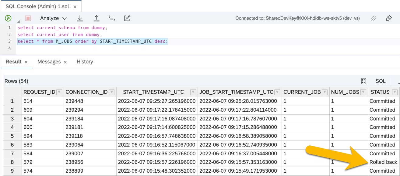This screenshot has height=176, width=400.
Task: Close the SQL Console (Admin) 1.sql tab
Action: (75, 6)
